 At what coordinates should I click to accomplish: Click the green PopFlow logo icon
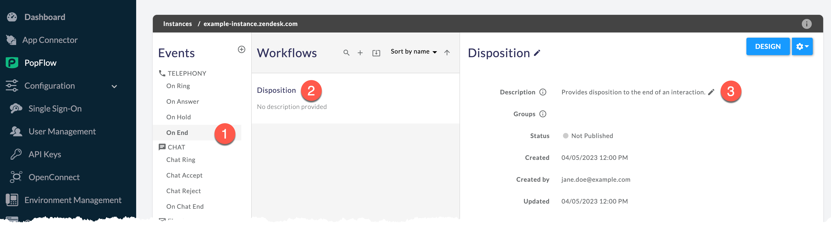coord(12,63)
